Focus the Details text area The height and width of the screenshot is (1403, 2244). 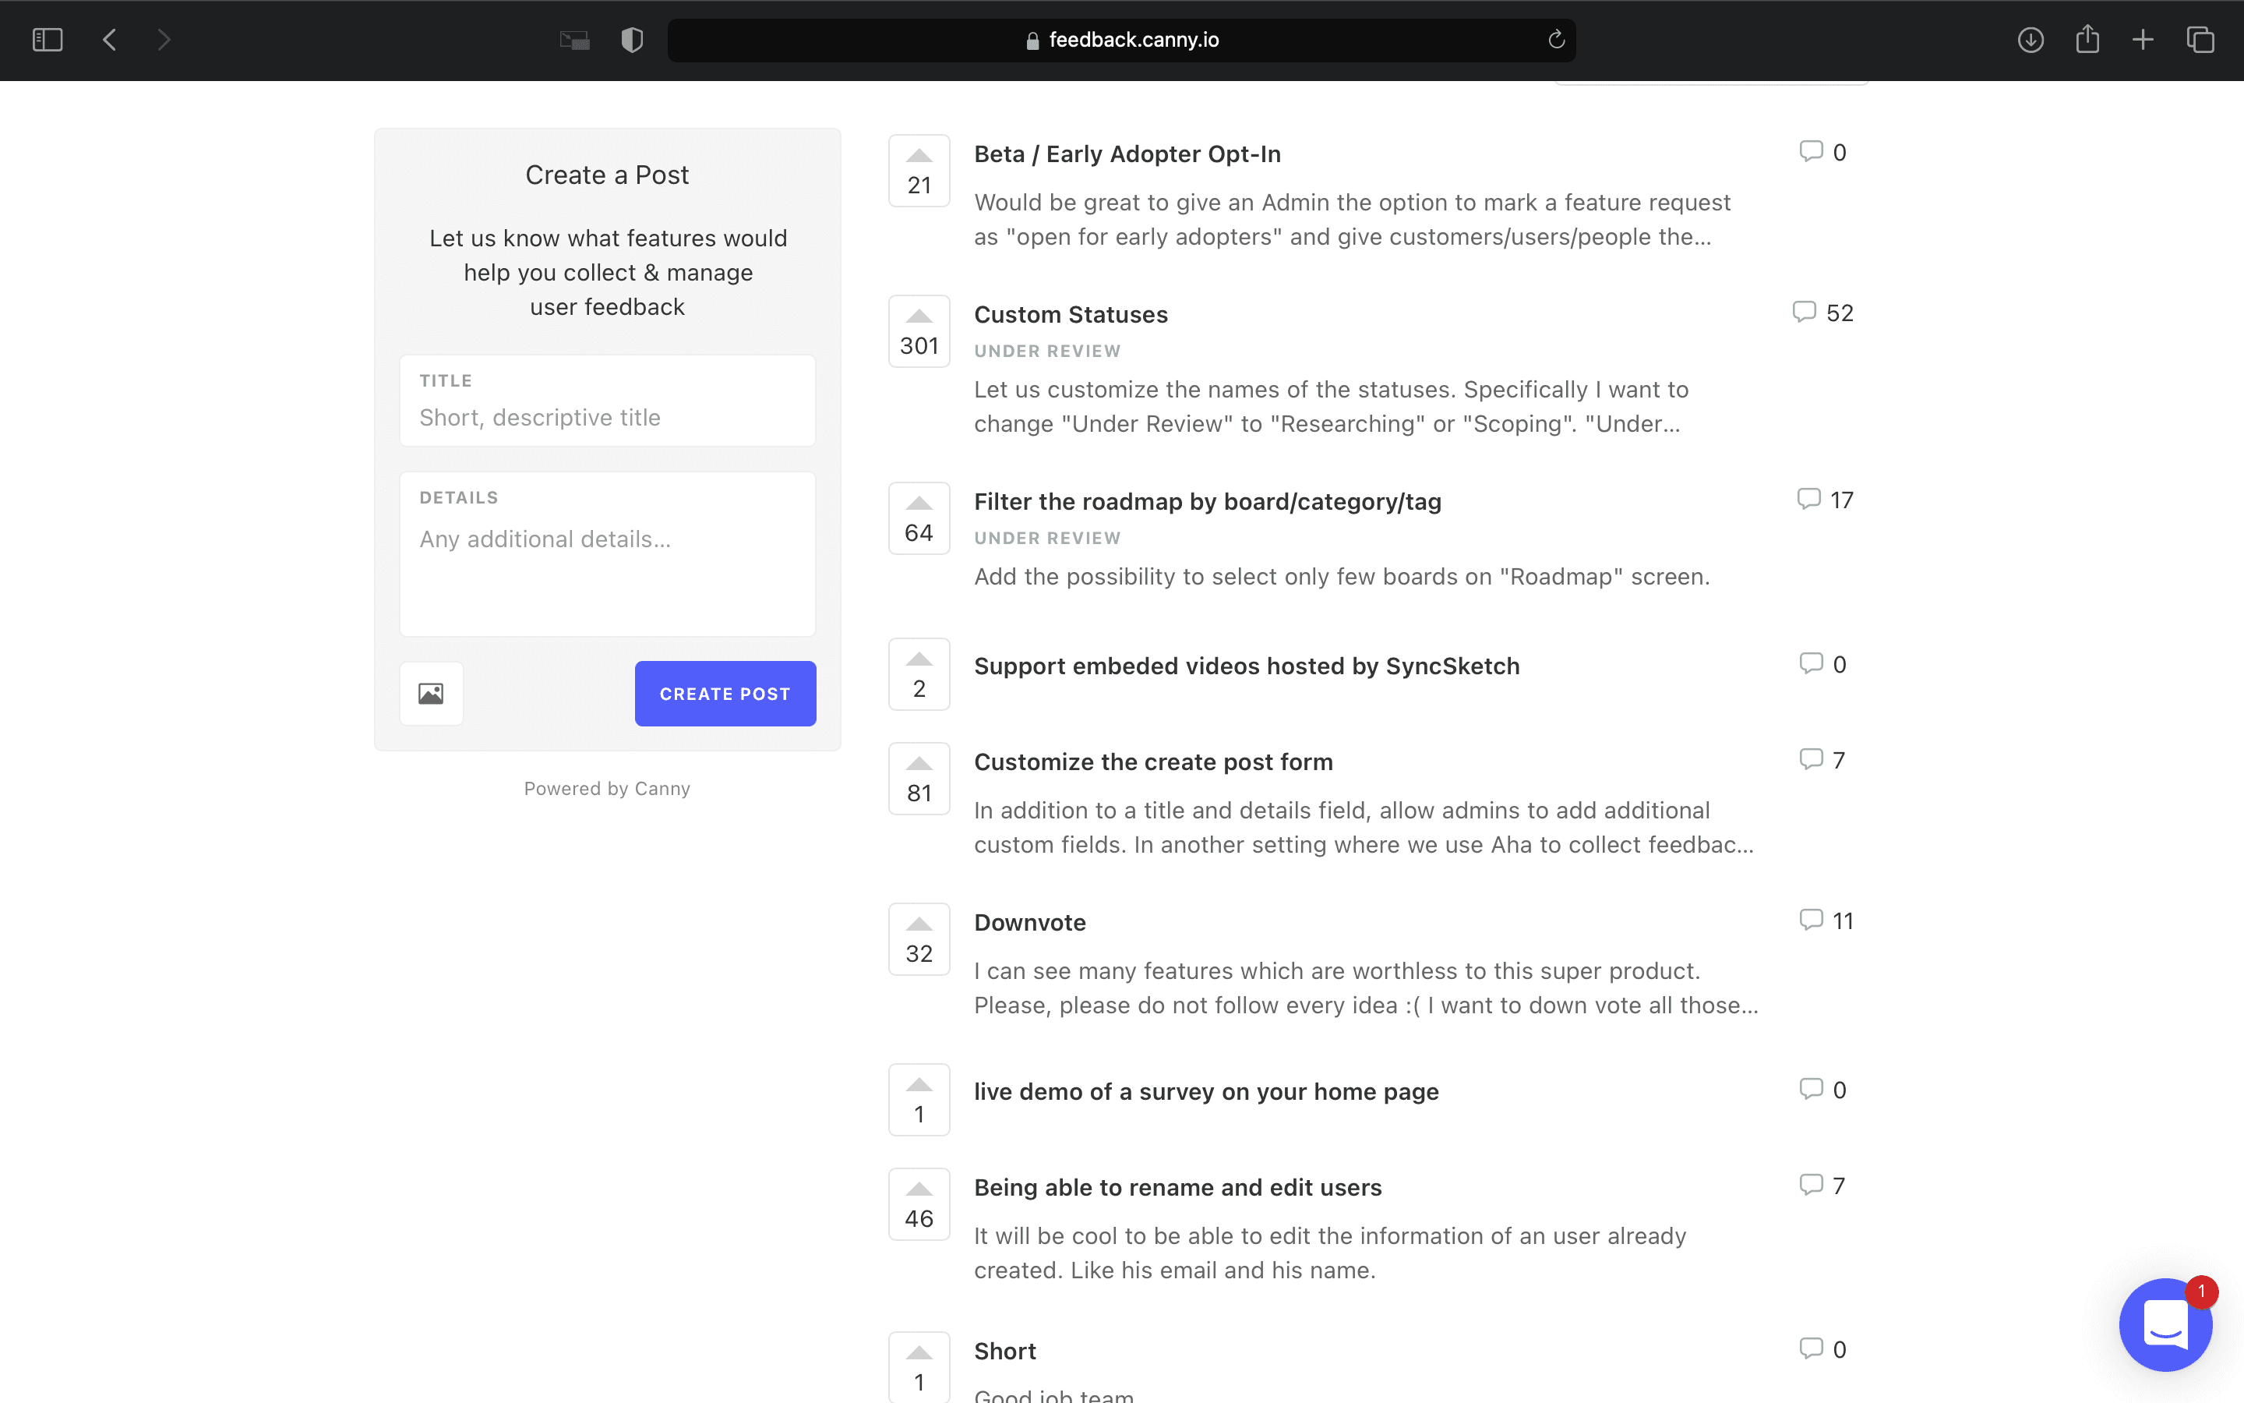(x=608, y=554)
